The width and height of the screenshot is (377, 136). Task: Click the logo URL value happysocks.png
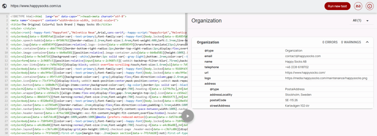(326, 78)
